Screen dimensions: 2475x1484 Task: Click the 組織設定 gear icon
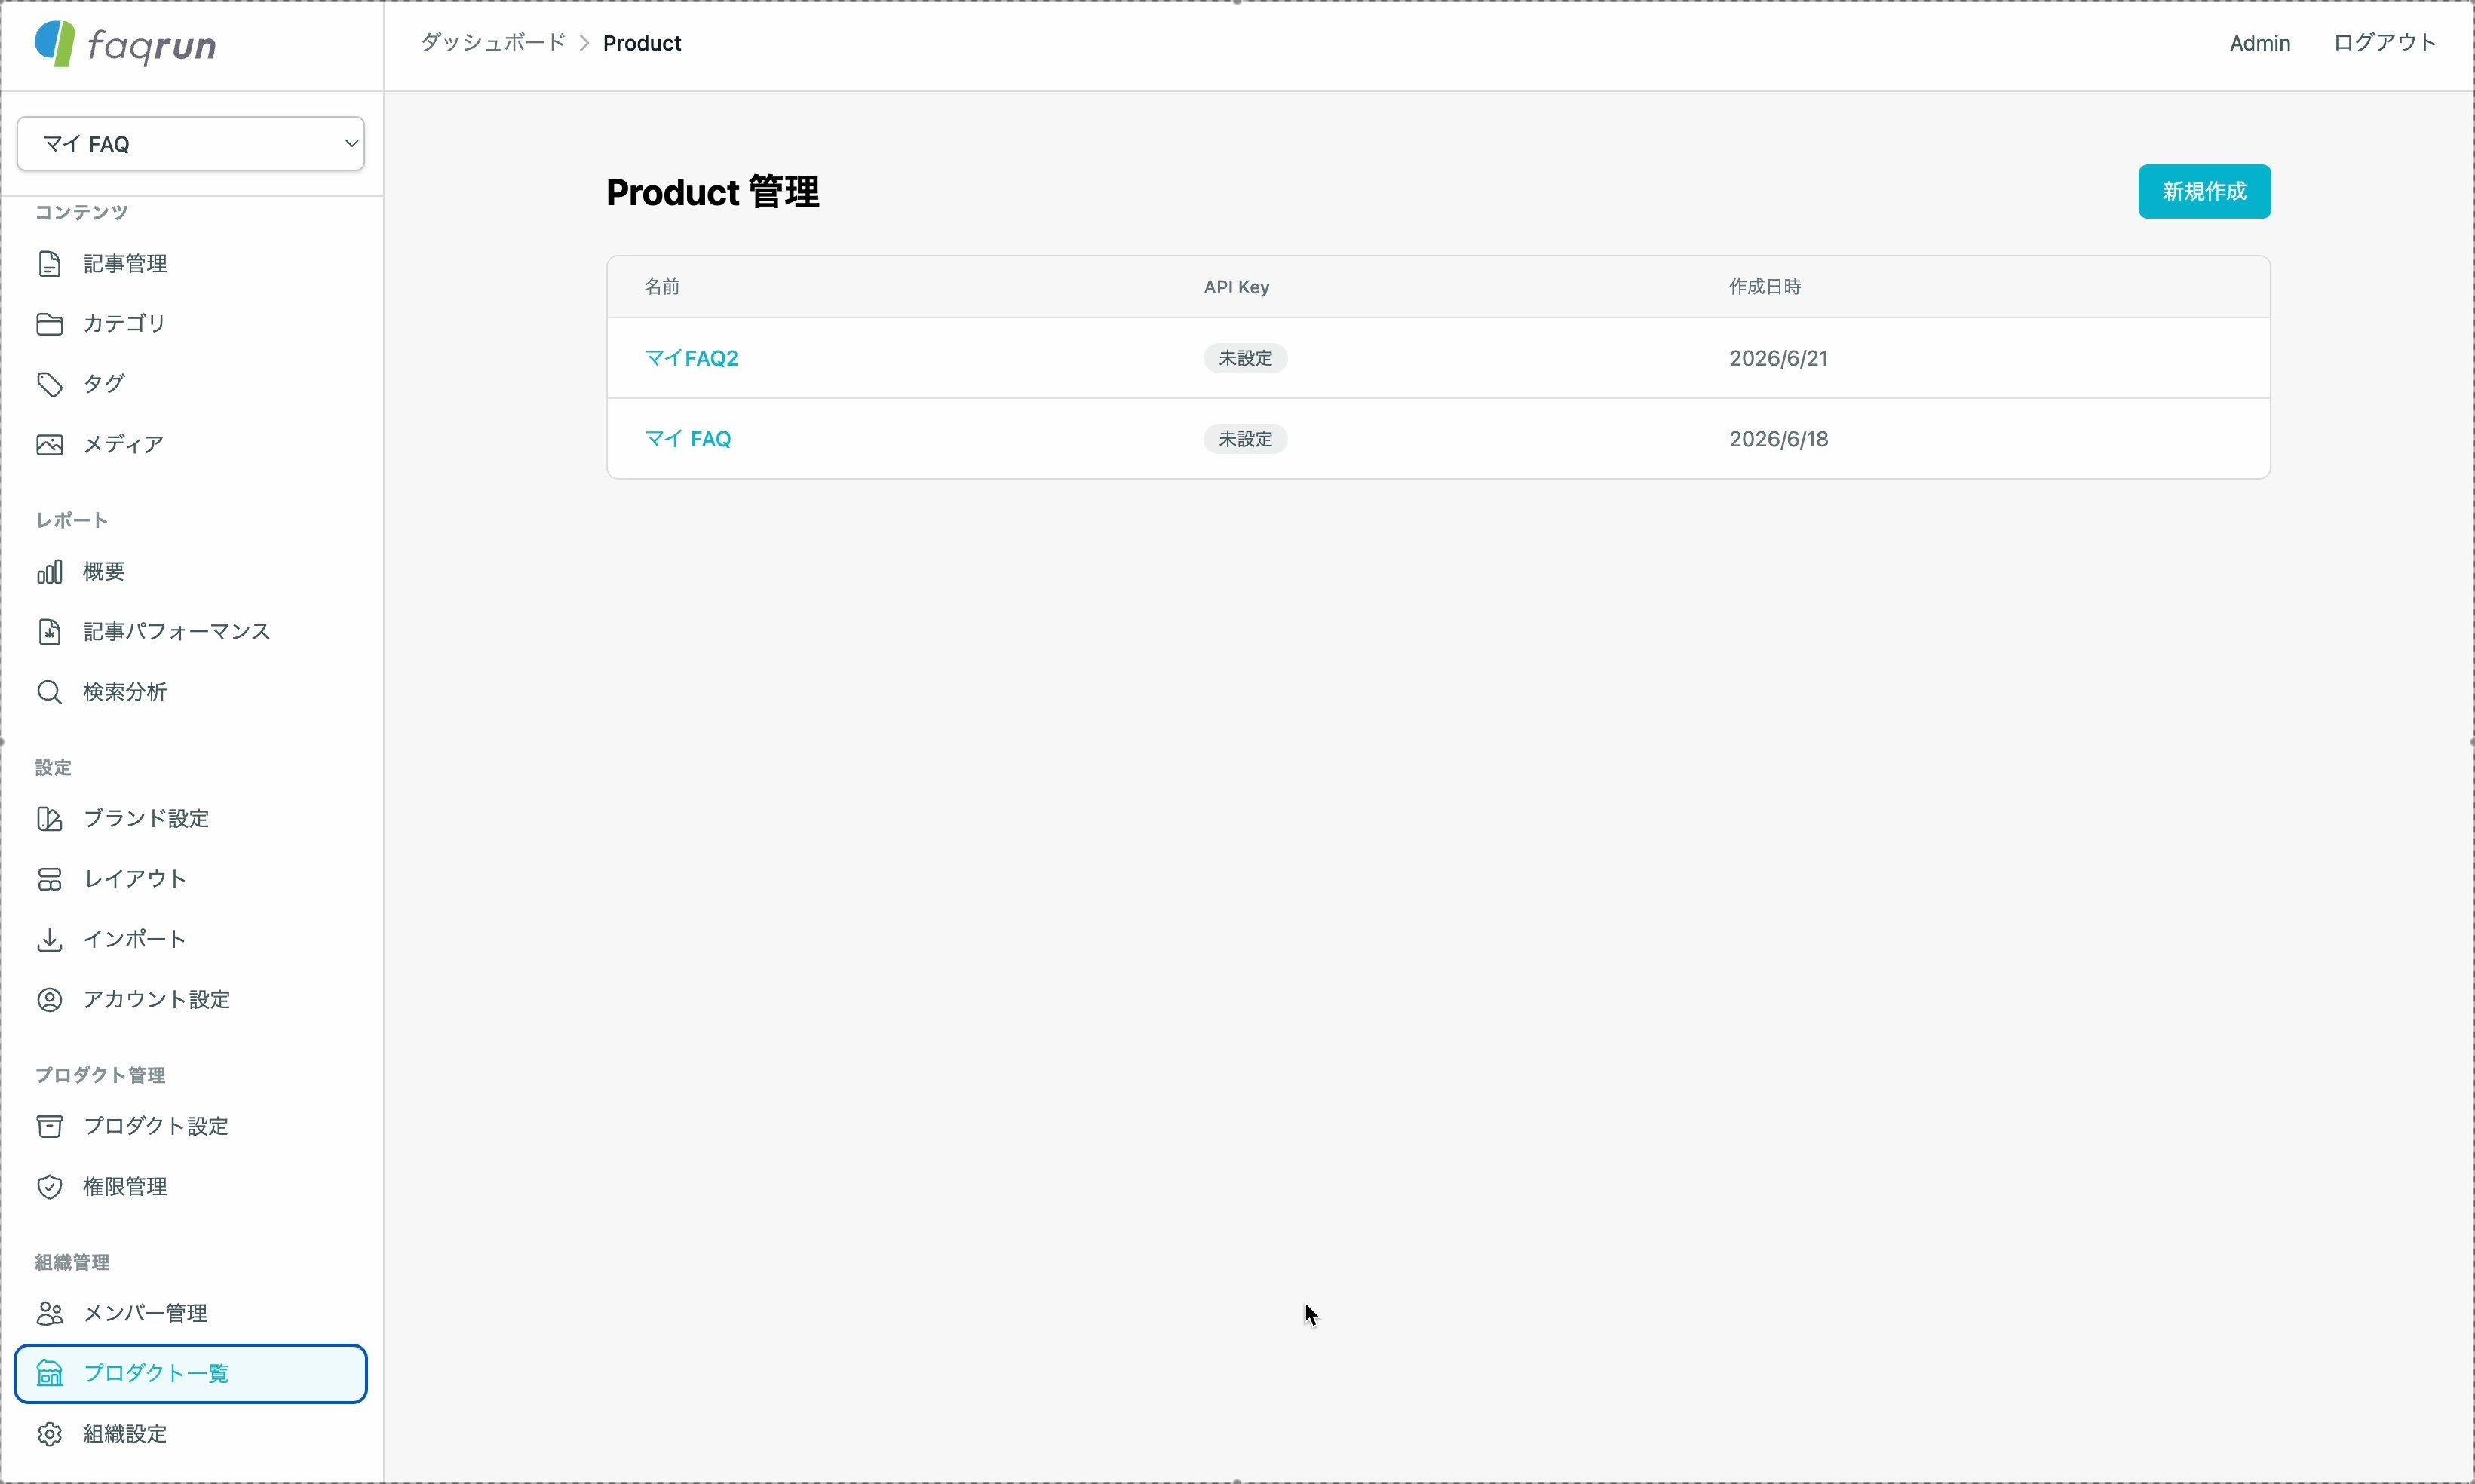[49, 1434]
